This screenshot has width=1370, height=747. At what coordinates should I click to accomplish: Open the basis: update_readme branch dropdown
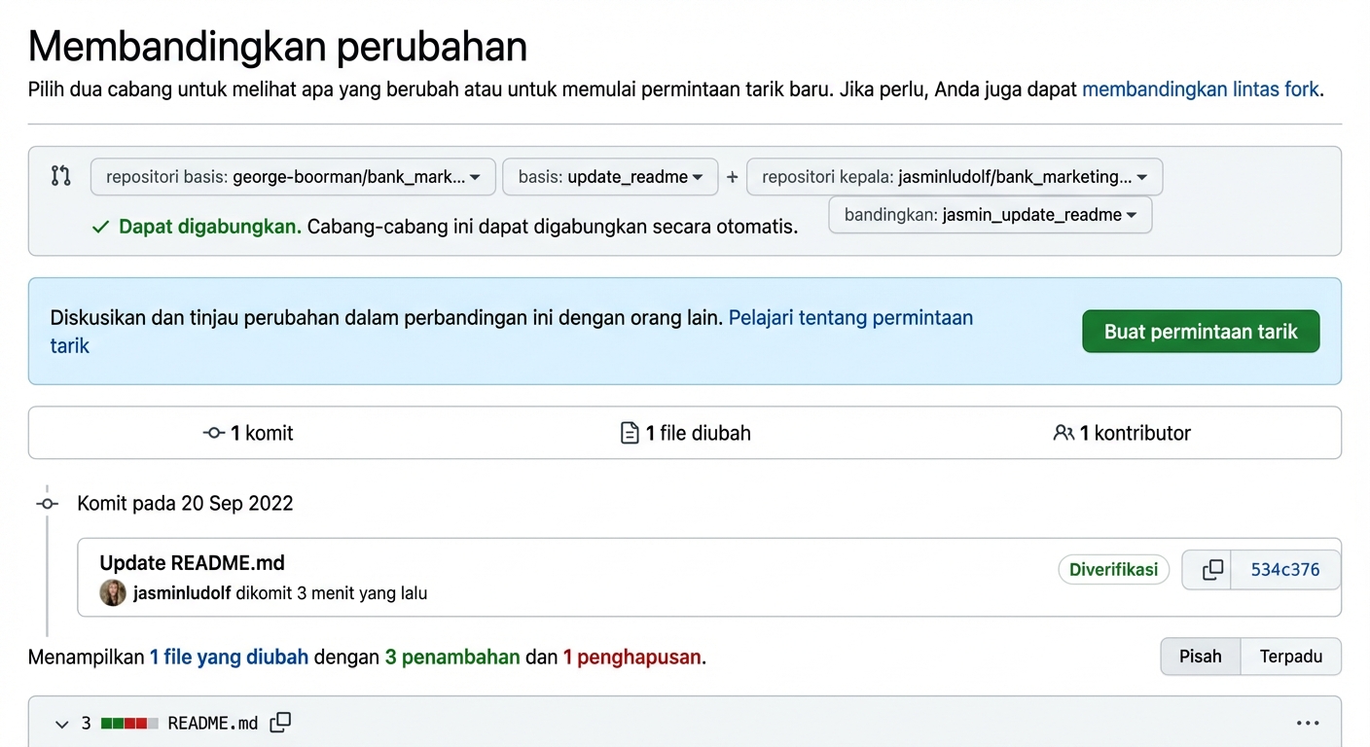pos(610,177)
